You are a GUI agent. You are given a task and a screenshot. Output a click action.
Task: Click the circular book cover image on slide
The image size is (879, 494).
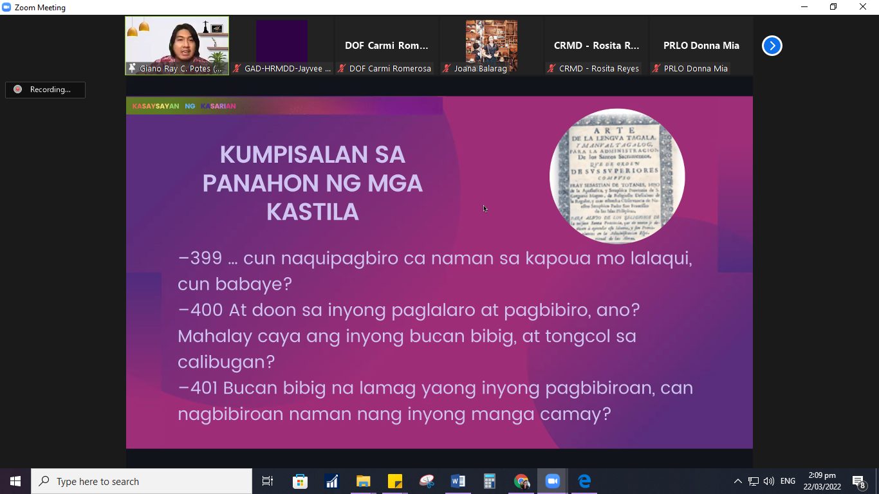pos(617,176)
